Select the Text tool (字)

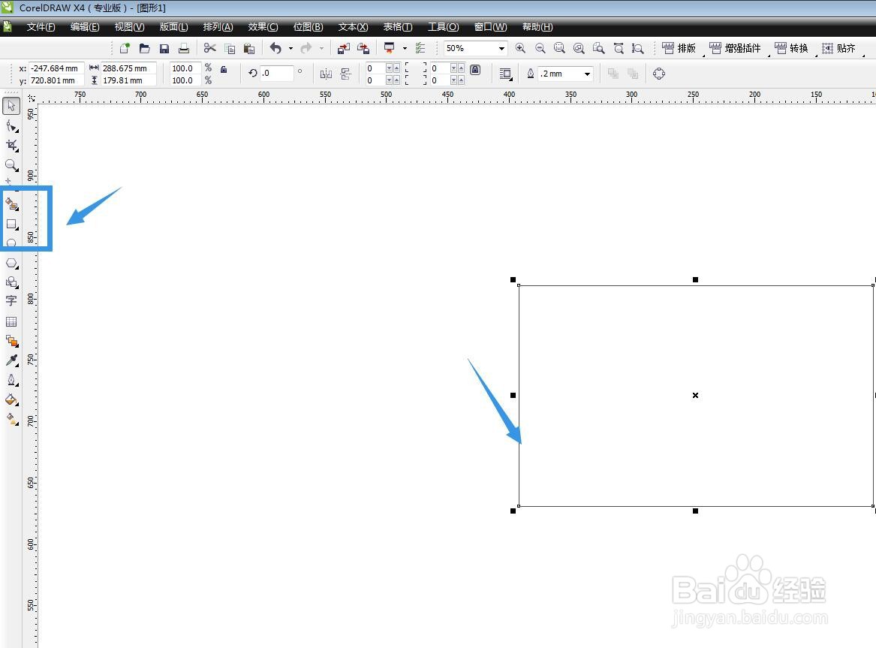[x=11, y=302]
